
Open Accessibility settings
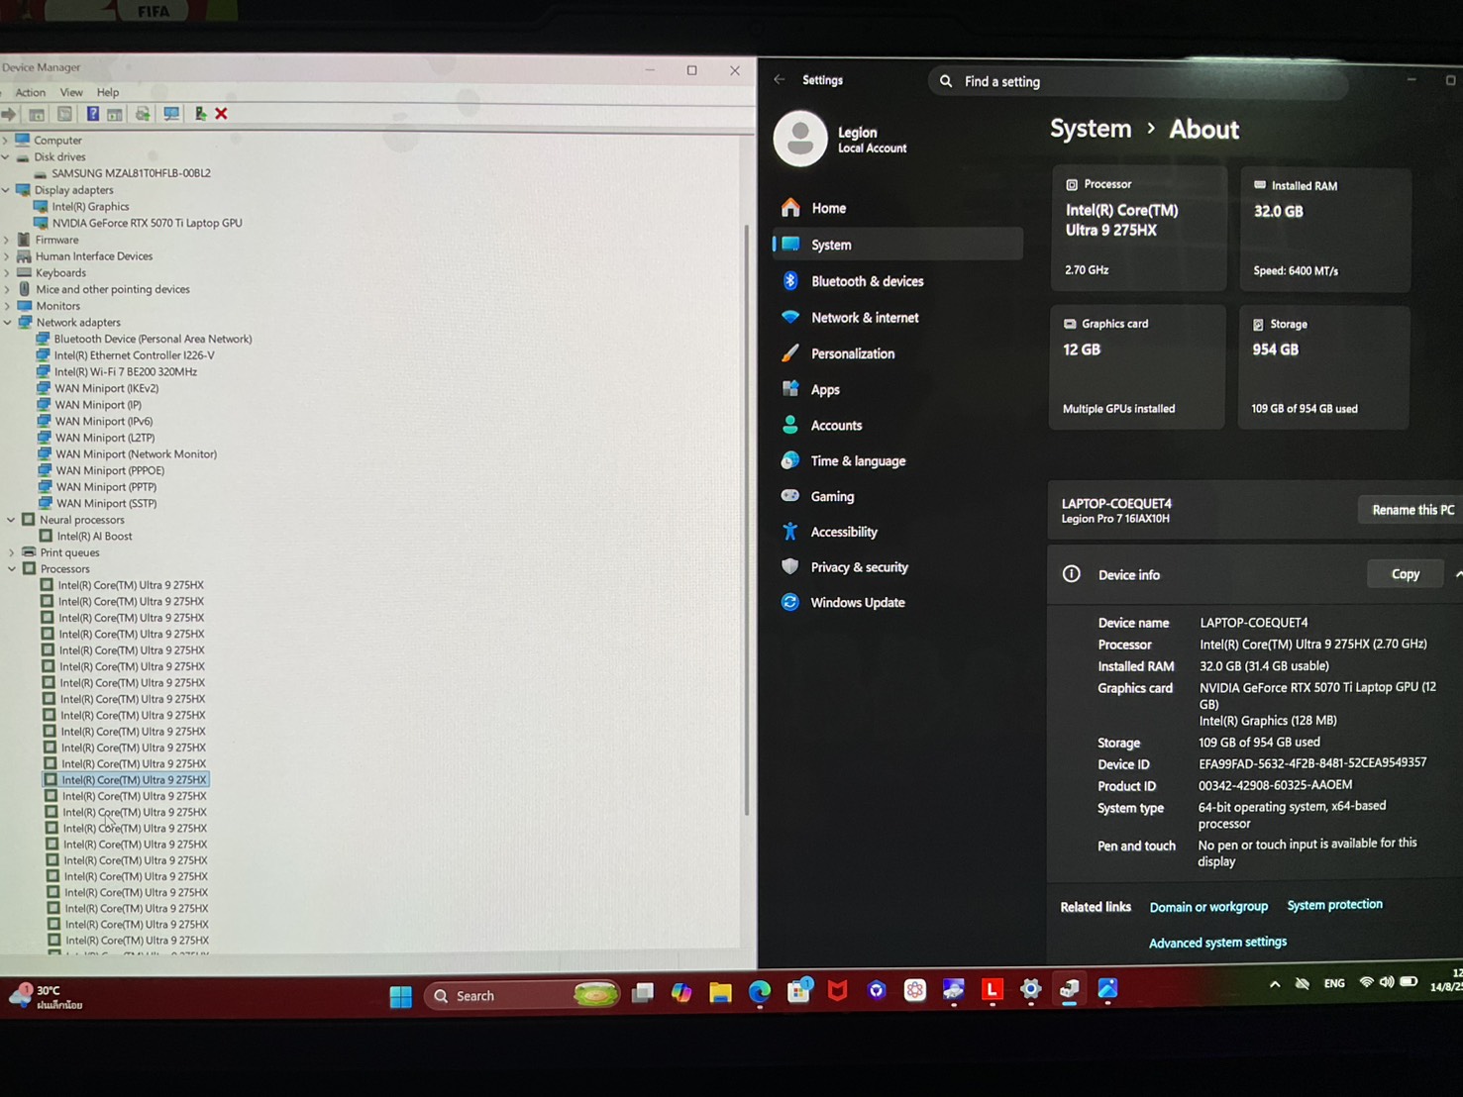tap(897, 532)
